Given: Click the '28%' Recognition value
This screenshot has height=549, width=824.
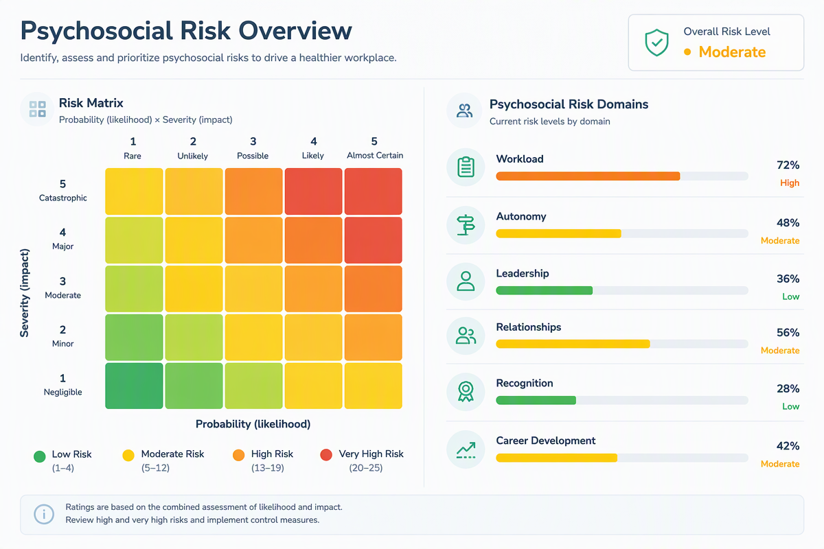Looking at the screenshot, I should (788, 389).
